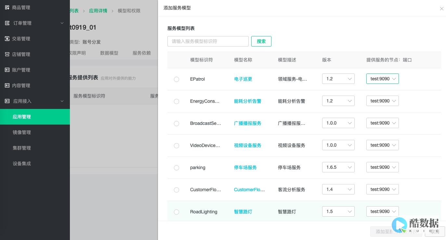Viewport: 446px width, 240px height.
Task: Open node port dropdown for RoadLighting
Action: (383, 211)
